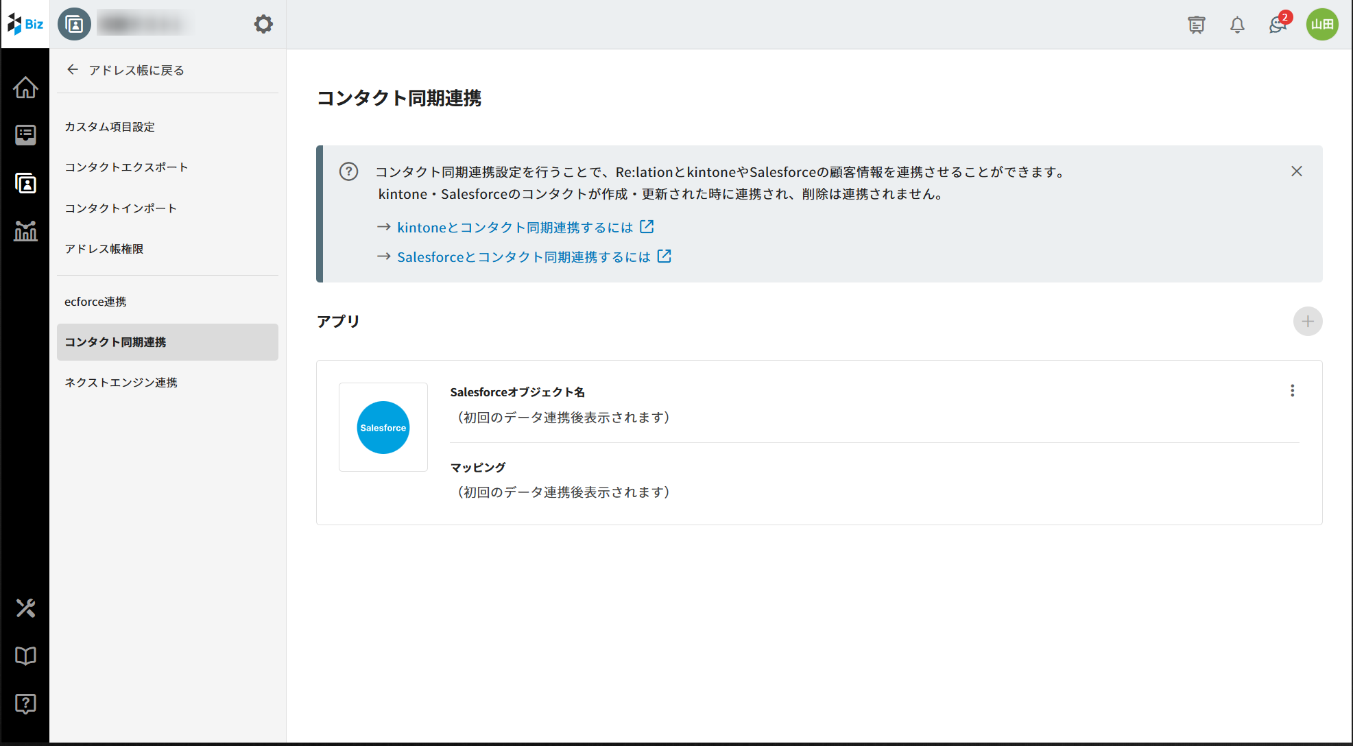Open the chat icon with badge 2
1353x746 pixels.
click(1277, 25)
